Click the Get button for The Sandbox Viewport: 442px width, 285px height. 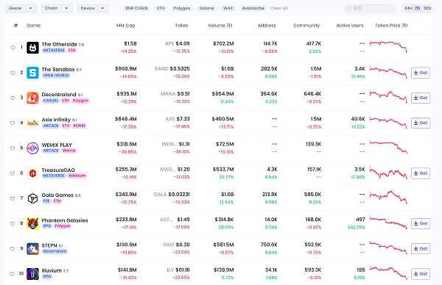click(421, 73)
